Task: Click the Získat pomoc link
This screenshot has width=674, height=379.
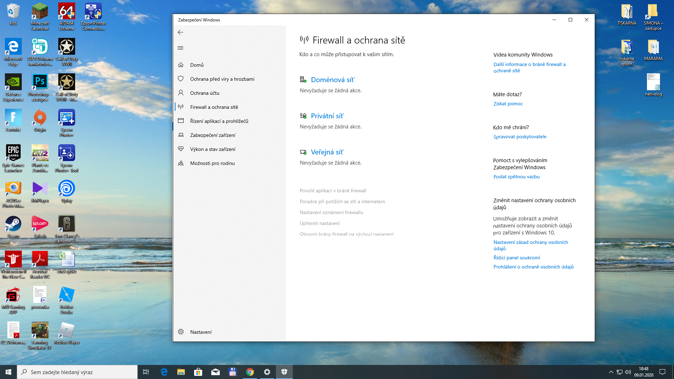Action: click(508, 104)
